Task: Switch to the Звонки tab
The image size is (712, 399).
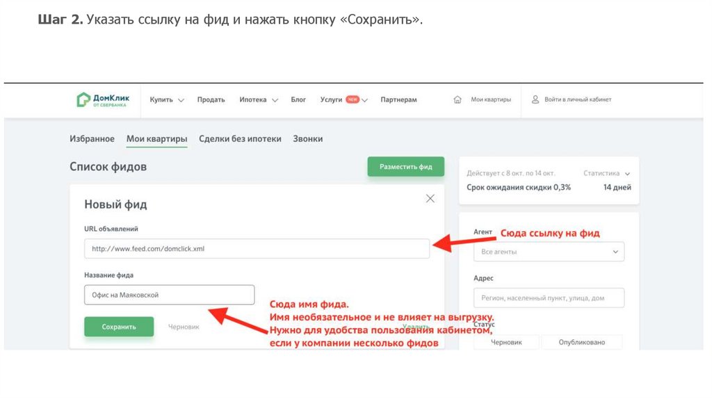Action: tap(307, 139)
